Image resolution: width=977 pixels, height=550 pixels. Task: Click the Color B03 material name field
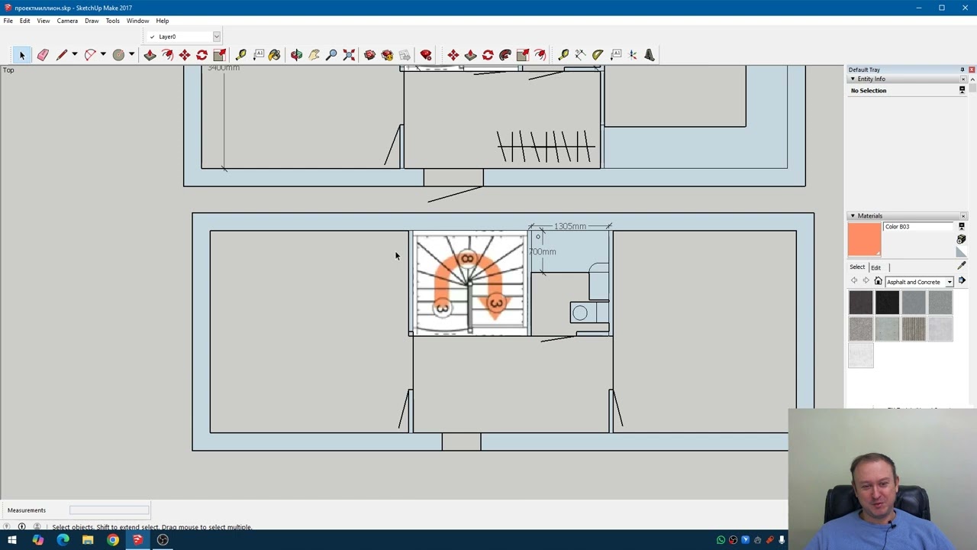919,227
